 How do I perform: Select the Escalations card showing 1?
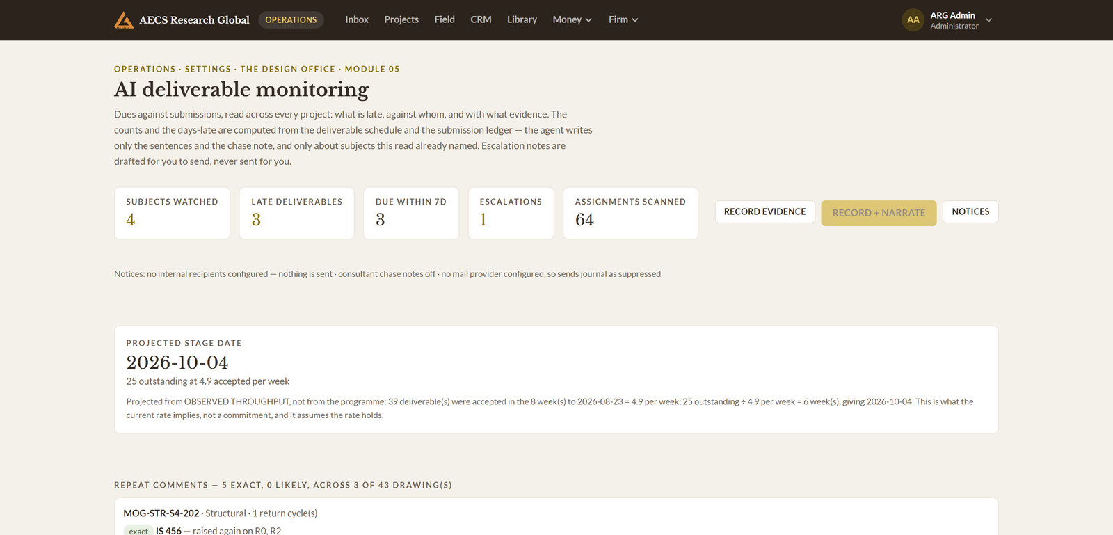[x=511, y=214]
